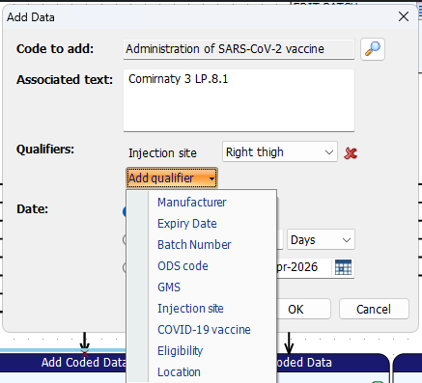Open the Add qualifier dropdown button
This screenshot has width=422, height=383.
(172, 178)
